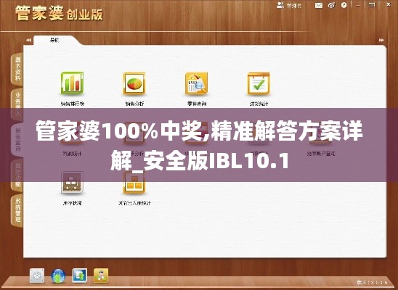This screenshot has height=290, width=398.
Task: Switch to the 基本资料 side tab
Action: point(17,68)
